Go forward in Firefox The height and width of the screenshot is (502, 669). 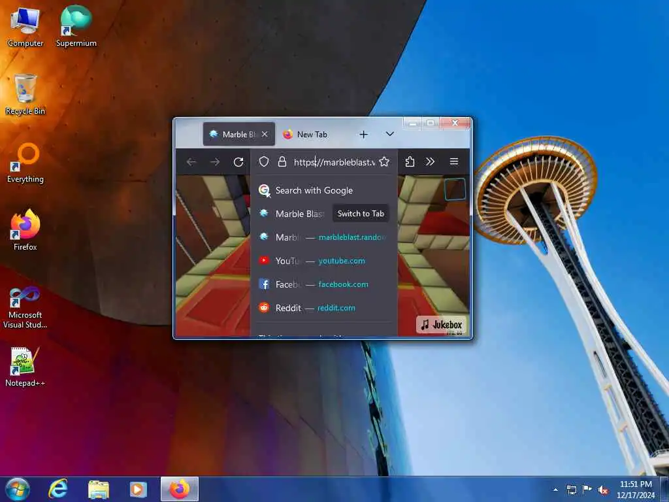click(215, 162)
